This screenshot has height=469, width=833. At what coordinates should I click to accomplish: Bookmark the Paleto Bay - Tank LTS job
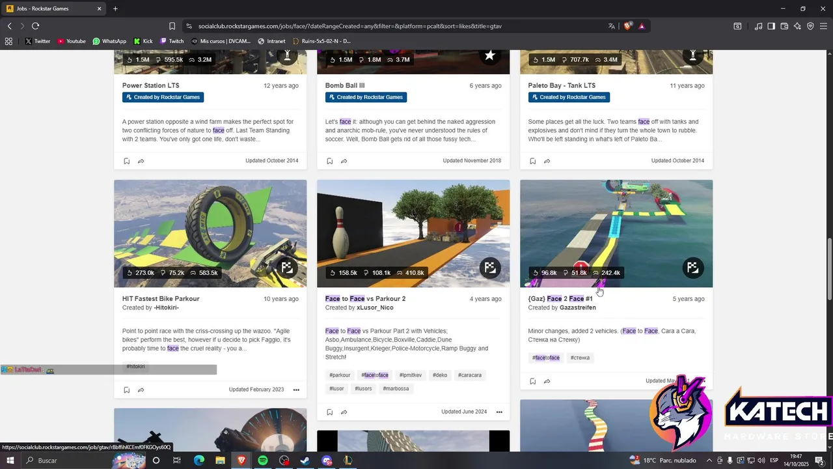532,161
